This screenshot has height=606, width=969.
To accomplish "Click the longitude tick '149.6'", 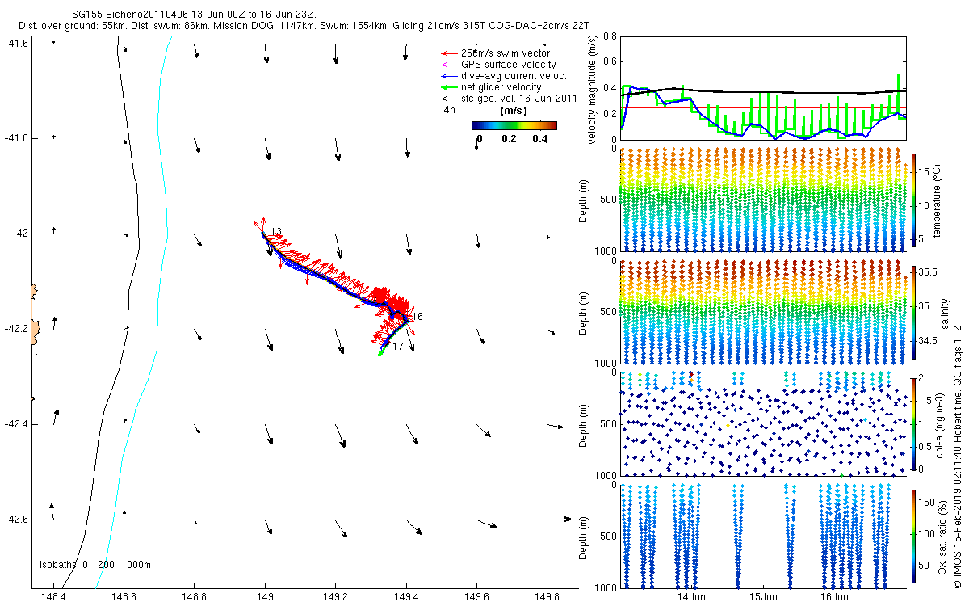I will pos(476,596).
